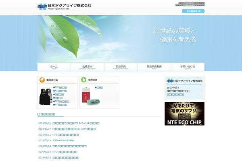Open the 製品案内 Product Information tab

point(121,67)
